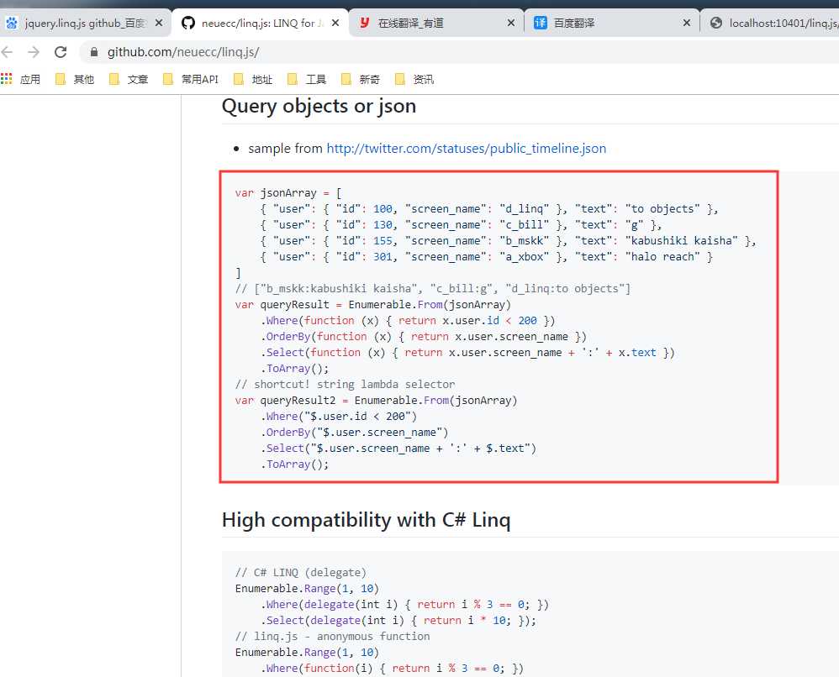Click the Youdao favicon on tab
Image resolution: width=839 pixels, height=677 pixels.
click(364, 23)
